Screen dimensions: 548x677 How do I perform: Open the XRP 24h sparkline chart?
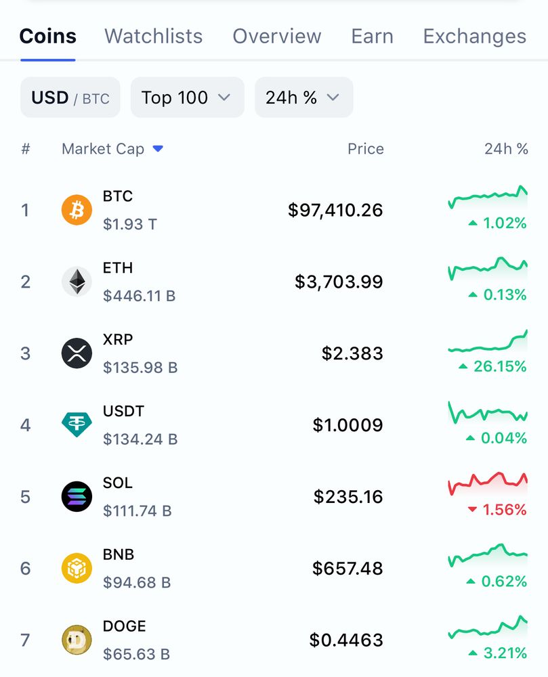point(488,341)
